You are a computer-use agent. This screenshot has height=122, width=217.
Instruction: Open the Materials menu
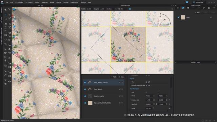click(44, 2)
